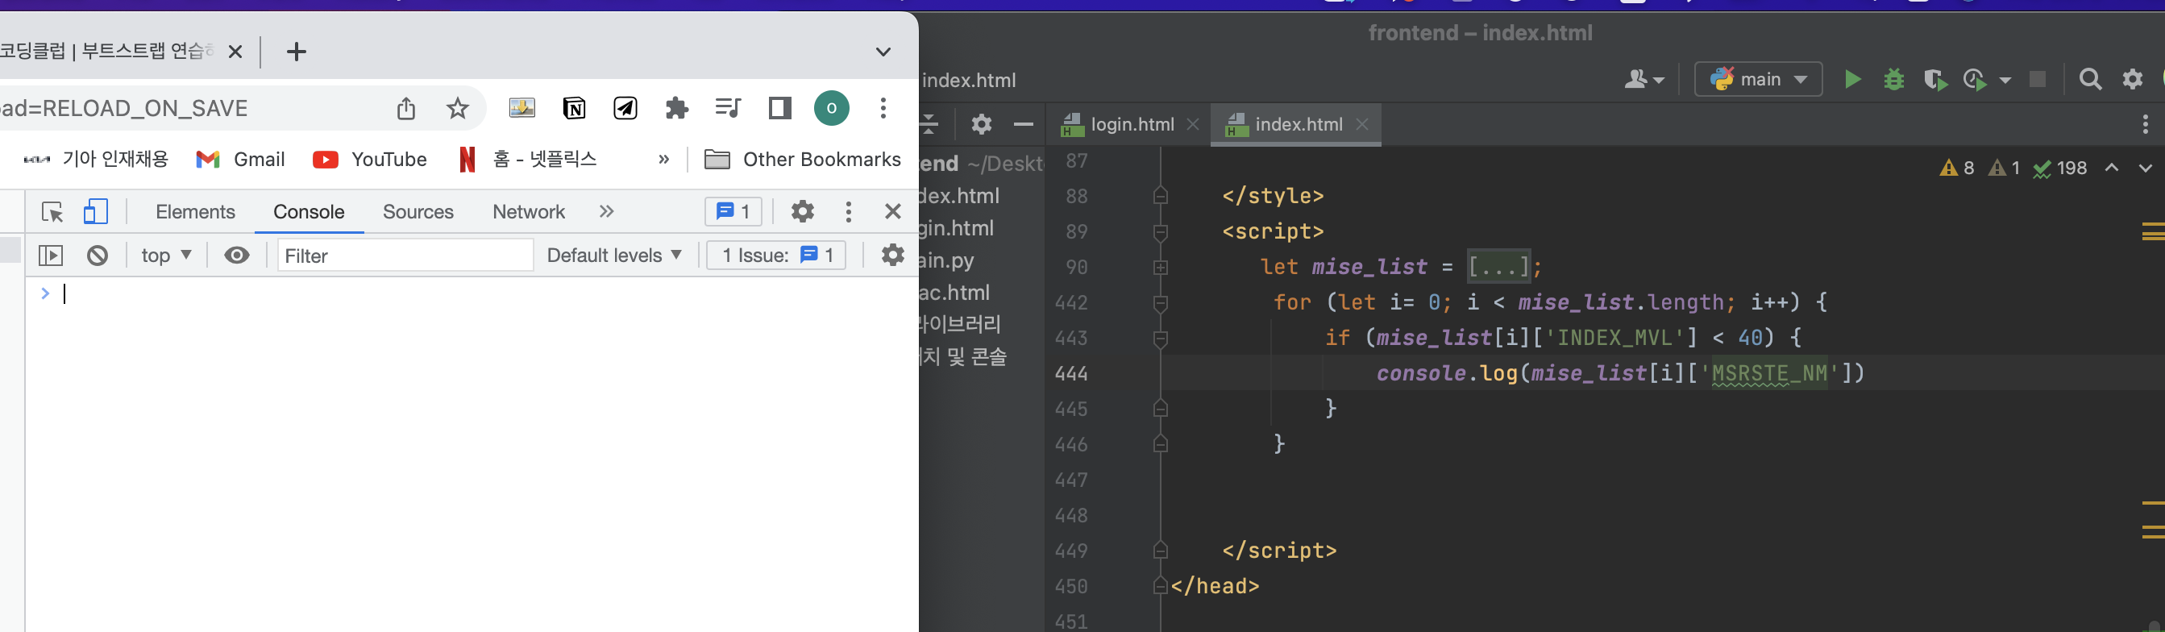This screenshot has height=632, width=2165.
Task: Open the Gmail bookmark
Action: point(241,160)
